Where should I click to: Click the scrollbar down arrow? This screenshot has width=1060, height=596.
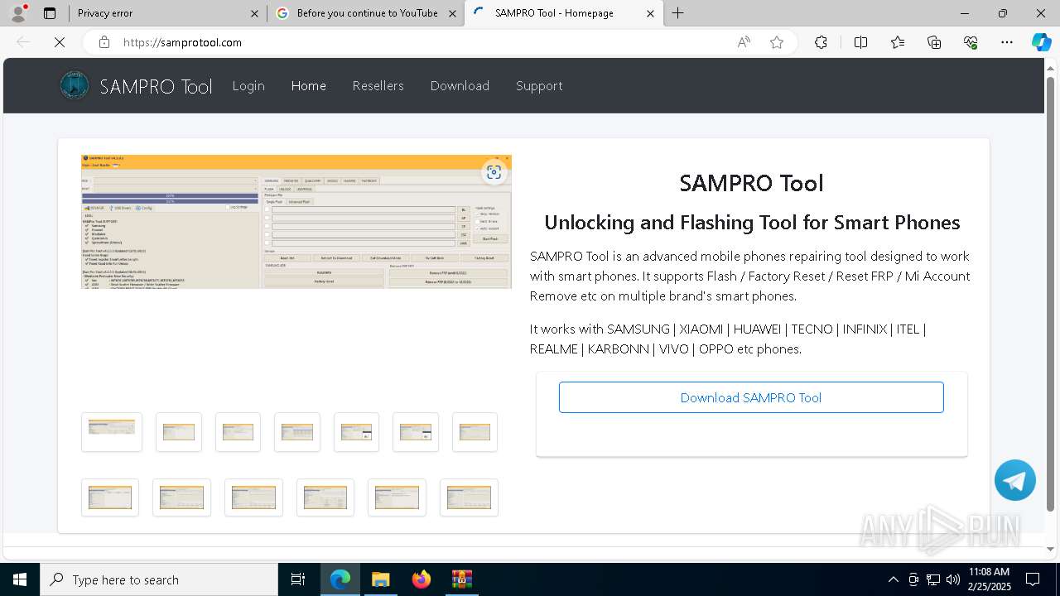coord(1051,548)
